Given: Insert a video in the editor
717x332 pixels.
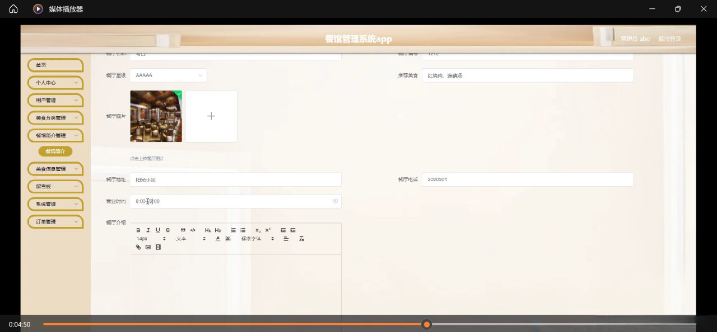Looking at the screenshot, I should click(x=158, y=247).
